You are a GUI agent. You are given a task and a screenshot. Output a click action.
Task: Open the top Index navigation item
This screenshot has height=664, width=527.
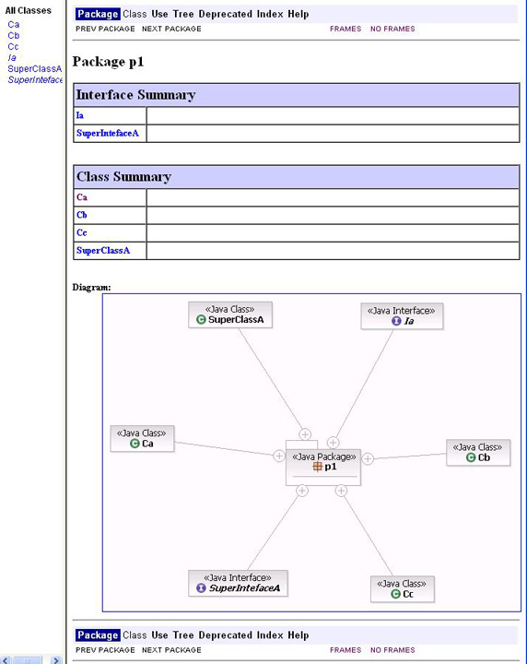[270, 14]
